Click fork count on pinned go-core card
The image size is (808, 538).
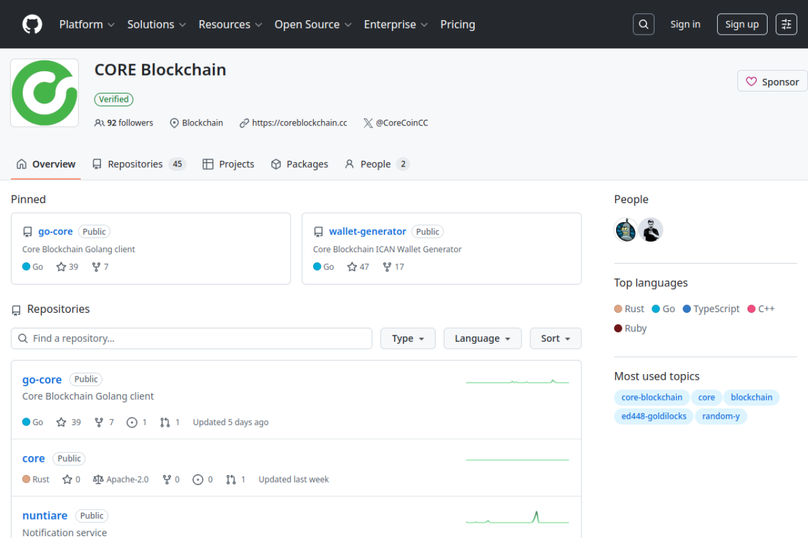click(x=100, y=267)
